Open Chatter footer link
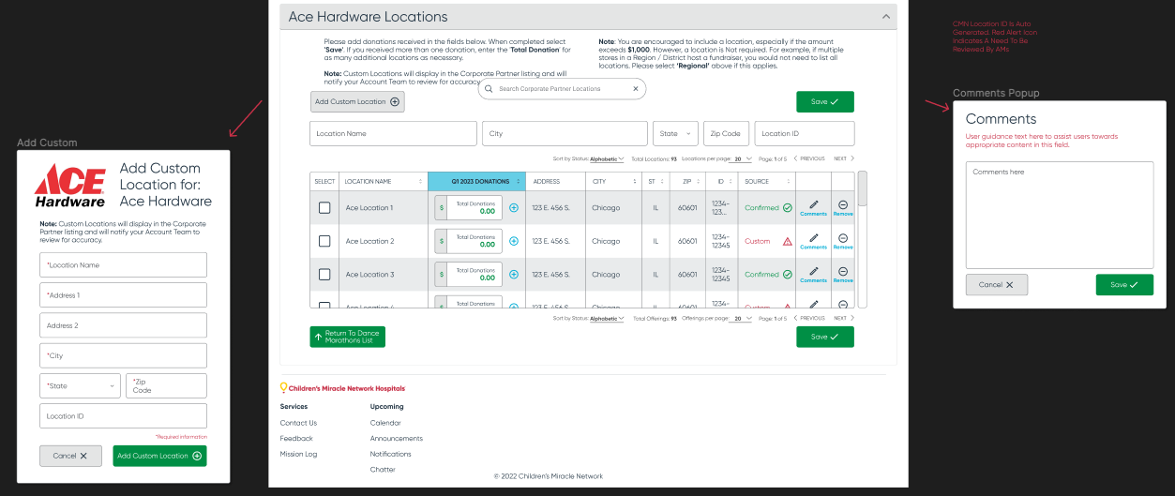This screenshot has width=1175, height=496. pyautogui.click(x=383, y=469)
